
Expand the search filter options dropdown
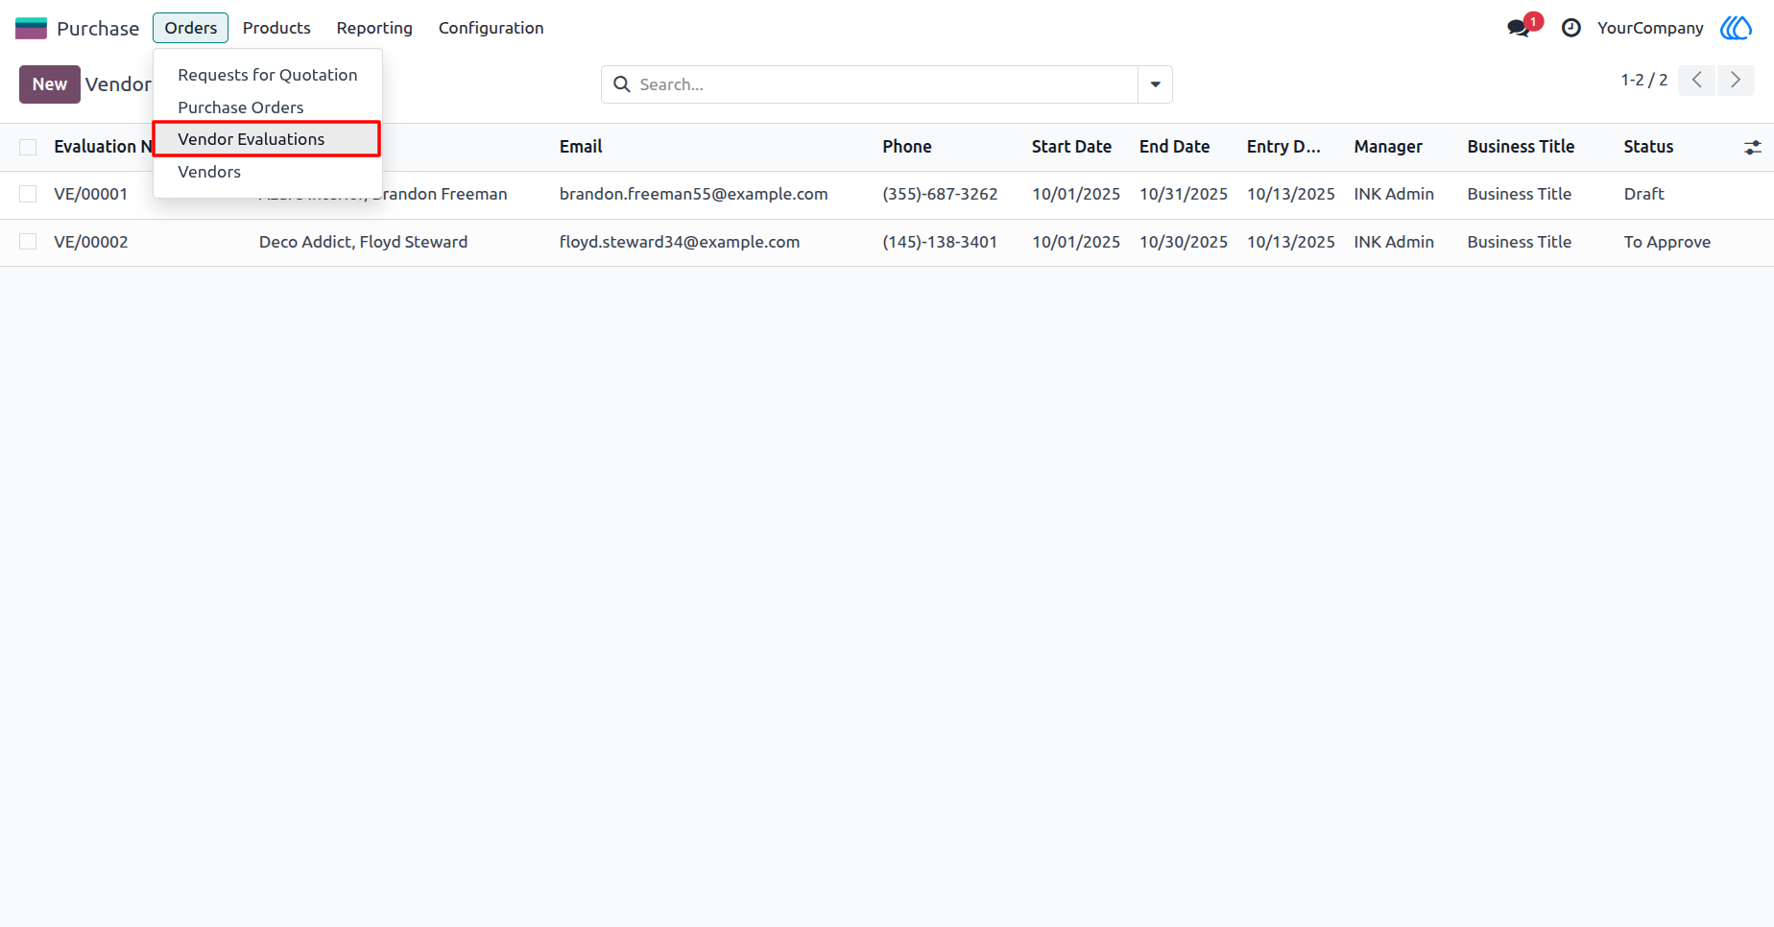click(1155, 84)
